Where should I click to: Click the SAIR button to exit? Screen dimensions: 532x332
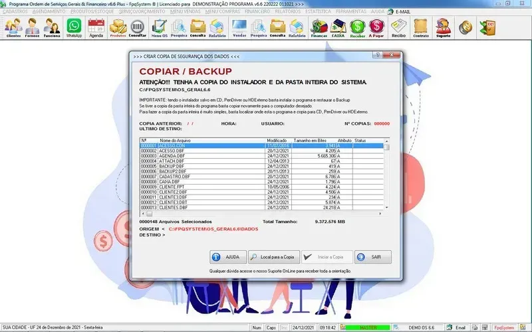(372, 257)
